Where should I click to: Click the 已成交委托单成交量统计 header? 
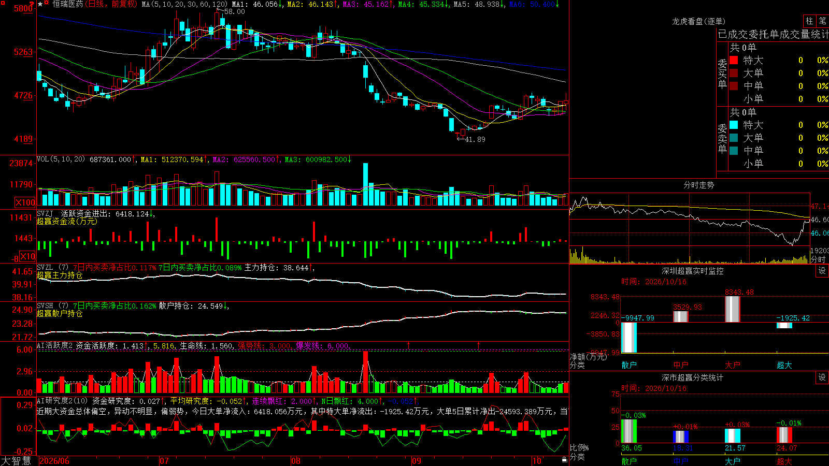coord(773,34)
